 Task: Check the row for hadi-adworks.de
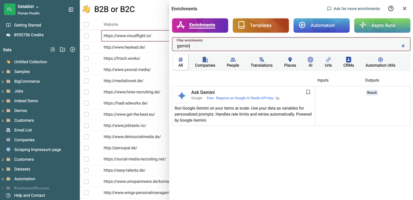click(x=86, y=103)
